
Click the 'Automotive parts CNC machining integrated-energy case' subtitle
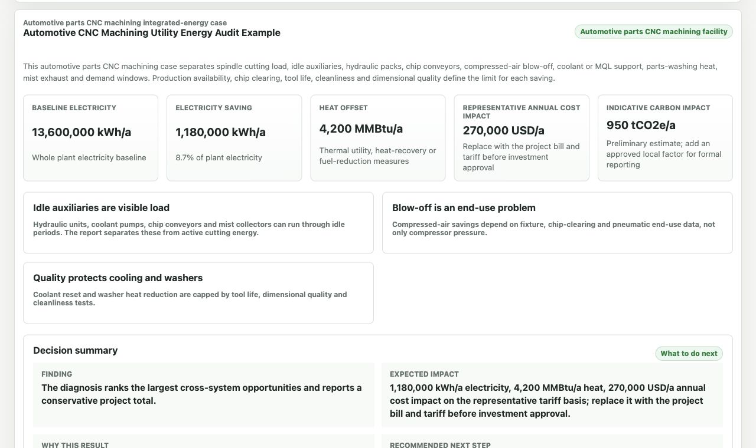[125, 23]
